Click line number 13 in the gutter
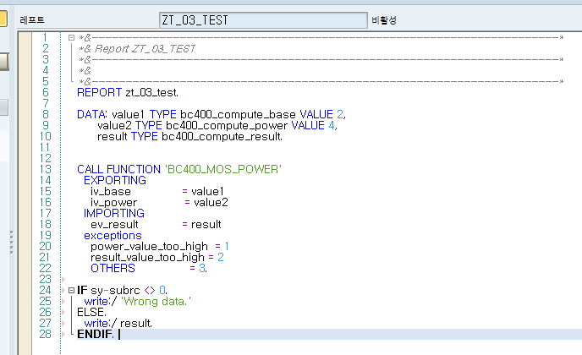Viewport: 582px width, 355px height. pyautogui.click(x=46, y=169)
